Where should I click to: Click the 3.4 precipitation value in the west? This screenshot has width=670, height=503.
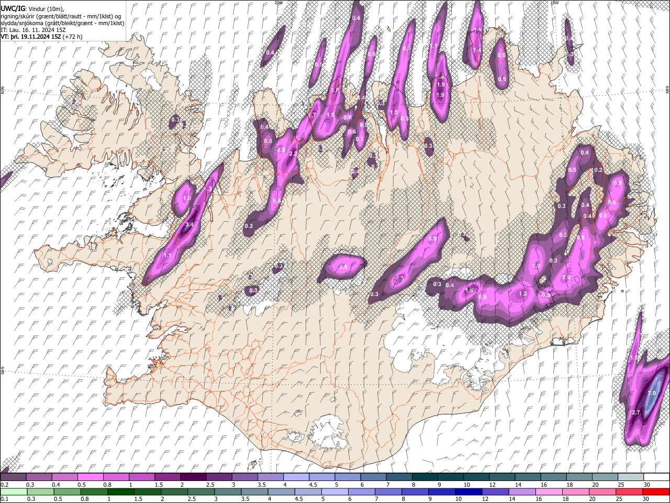coord(189,225)
